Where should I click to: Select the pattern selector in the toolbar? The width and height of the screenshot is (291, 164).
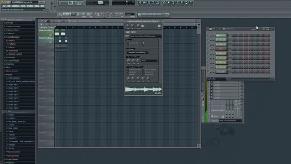coord(130,14)
